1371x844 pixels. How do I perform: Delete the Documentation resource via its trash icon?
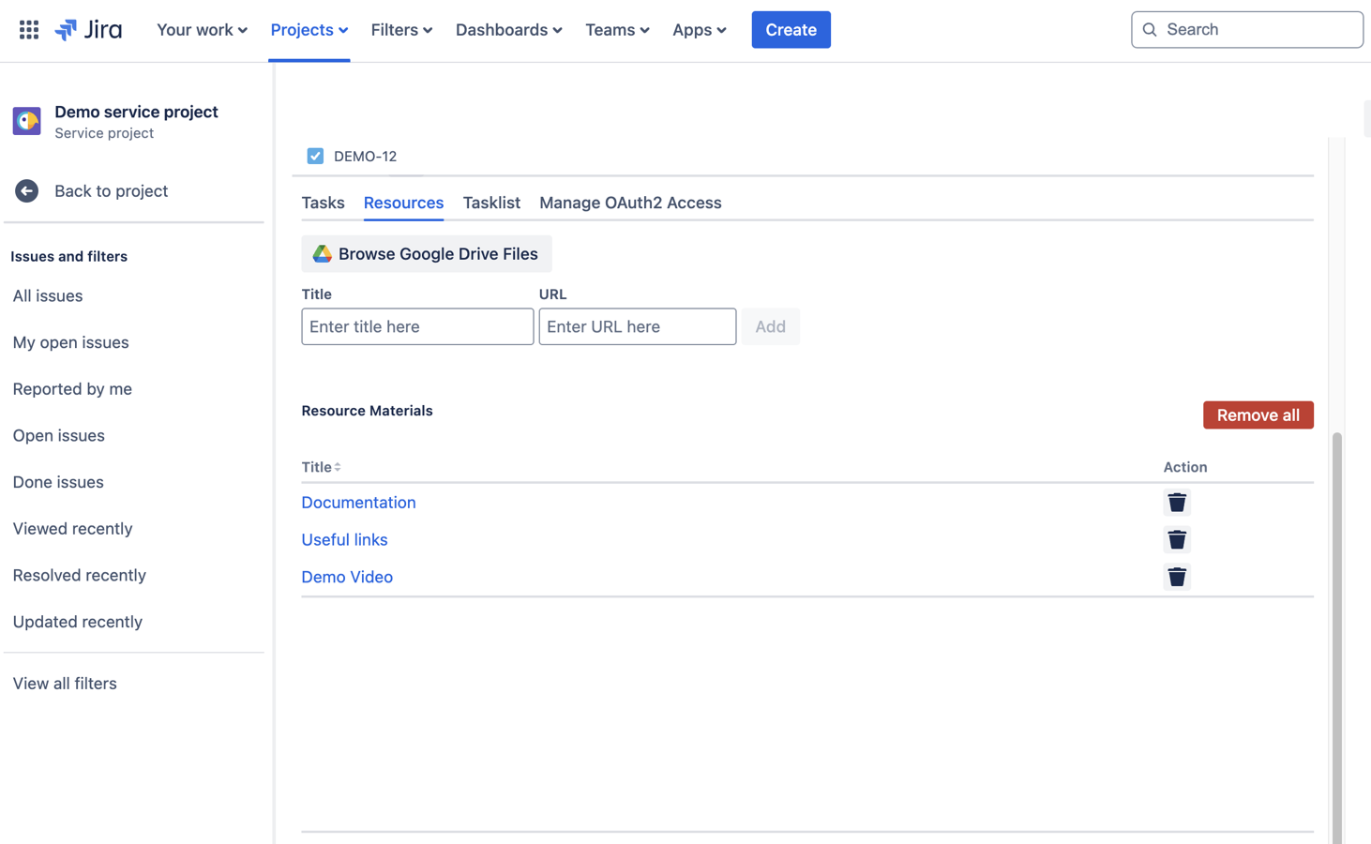tap(1177, 502)
